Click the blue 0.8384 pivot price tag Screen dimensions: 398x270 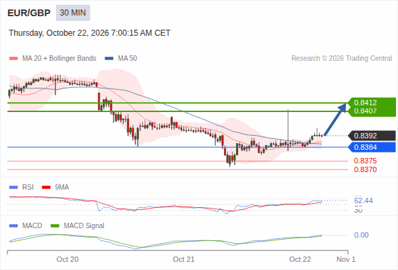[x=372, y=147]
